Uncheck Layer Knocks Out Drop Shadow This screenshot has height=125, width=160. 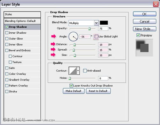tap(71, 86)
